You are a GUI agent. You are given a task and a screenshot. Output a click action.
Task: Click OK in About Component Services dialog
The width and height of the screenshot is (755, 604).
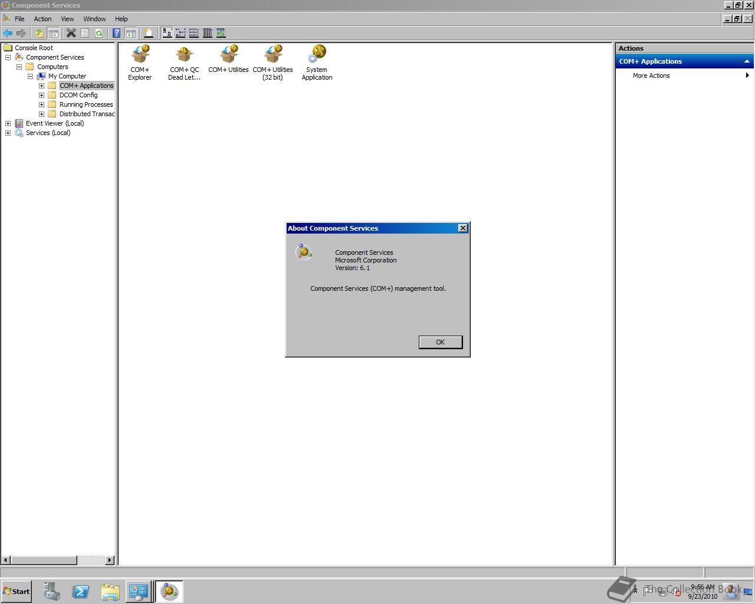tap(440, 342)
